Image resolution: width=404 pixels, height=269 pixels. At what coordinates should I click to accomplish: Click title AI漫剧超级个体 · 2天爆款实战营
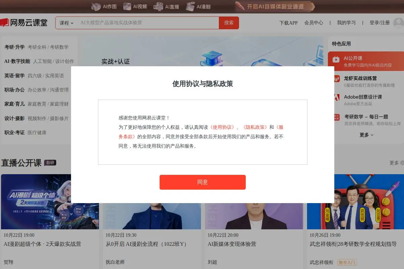[42, 244]
